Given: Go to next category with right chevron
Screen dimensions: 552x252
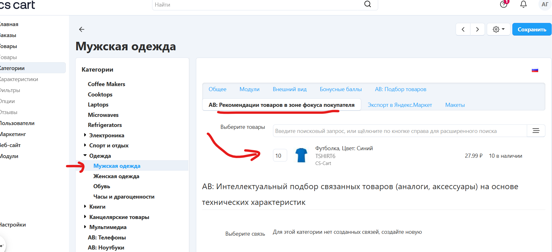Looking at the screenshot, I should [477, 29].
